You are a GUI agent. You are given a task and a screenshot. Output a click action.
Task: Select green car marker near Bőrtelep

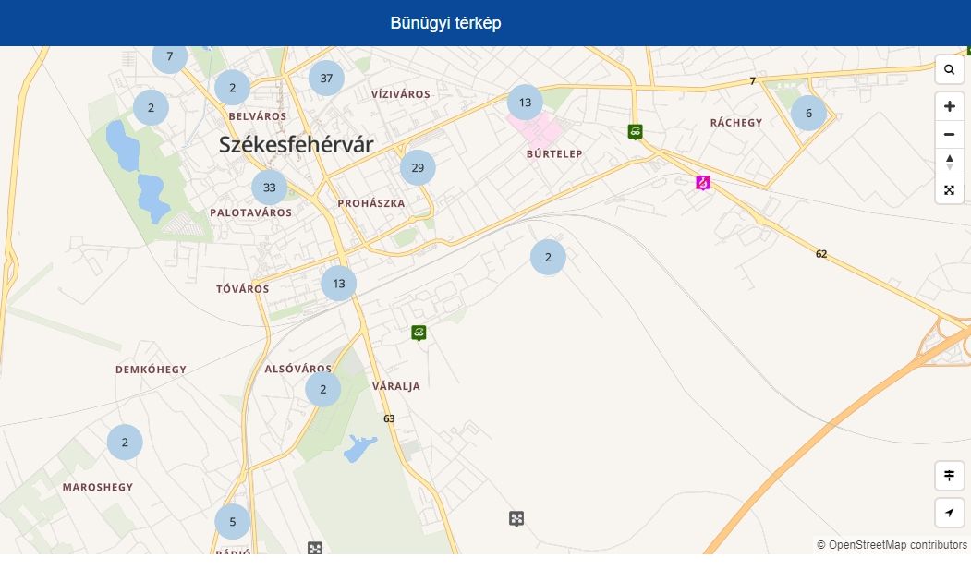tap(635, 132)
